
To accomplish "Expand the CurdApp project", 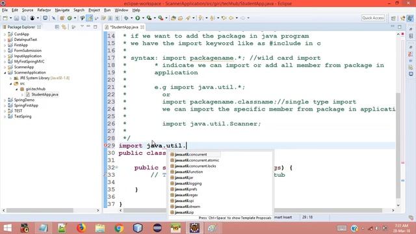I will point(5,34).
